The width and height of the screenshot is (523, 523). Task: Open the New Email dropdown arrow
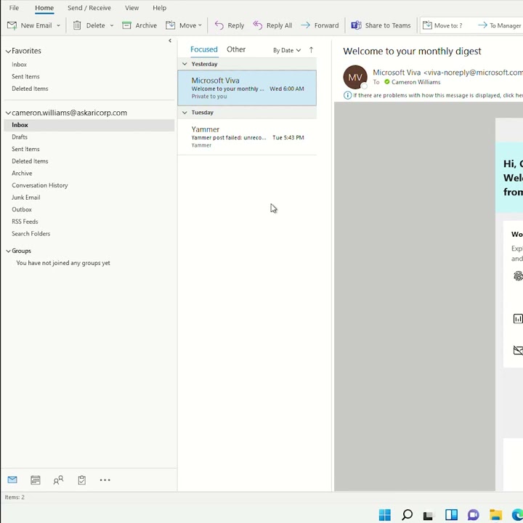pyautogui.click(x=58, y=25)
